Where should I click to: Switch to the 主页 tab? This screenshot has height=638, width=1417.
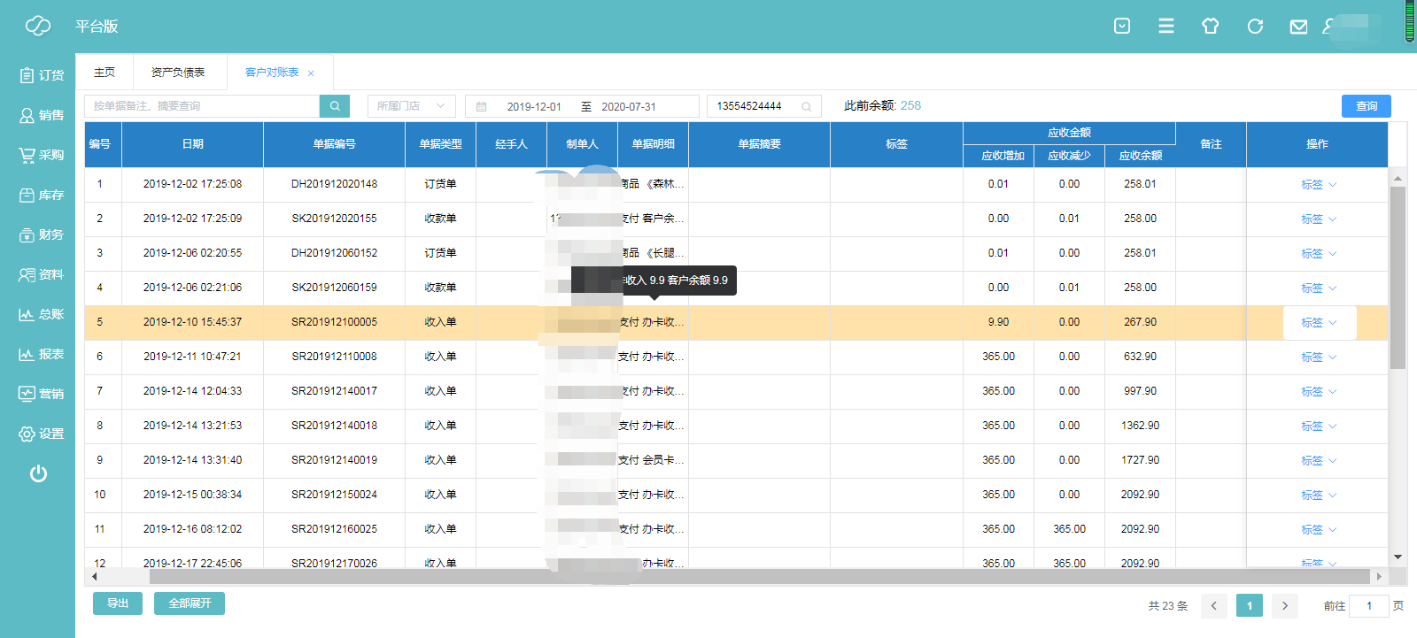[x=105, y=73]
